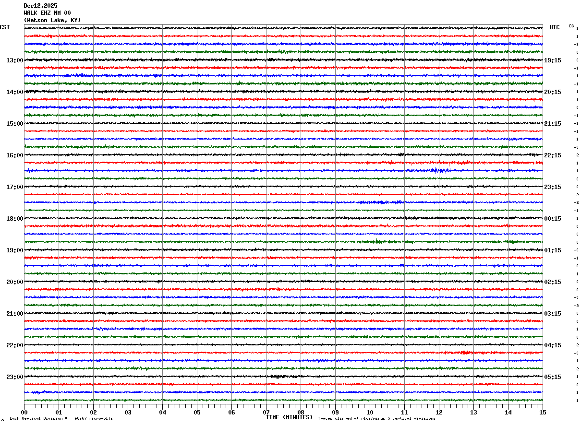Click minute 03 on the time axis
The image size is (581, 425).
128,412
